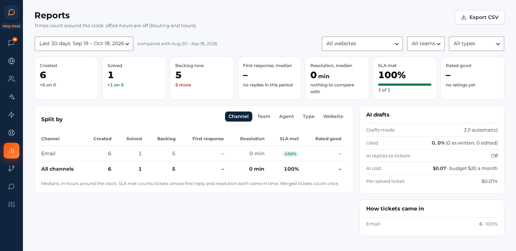Open the AI sparkle icon in sidebar

(x=11, y=97)
